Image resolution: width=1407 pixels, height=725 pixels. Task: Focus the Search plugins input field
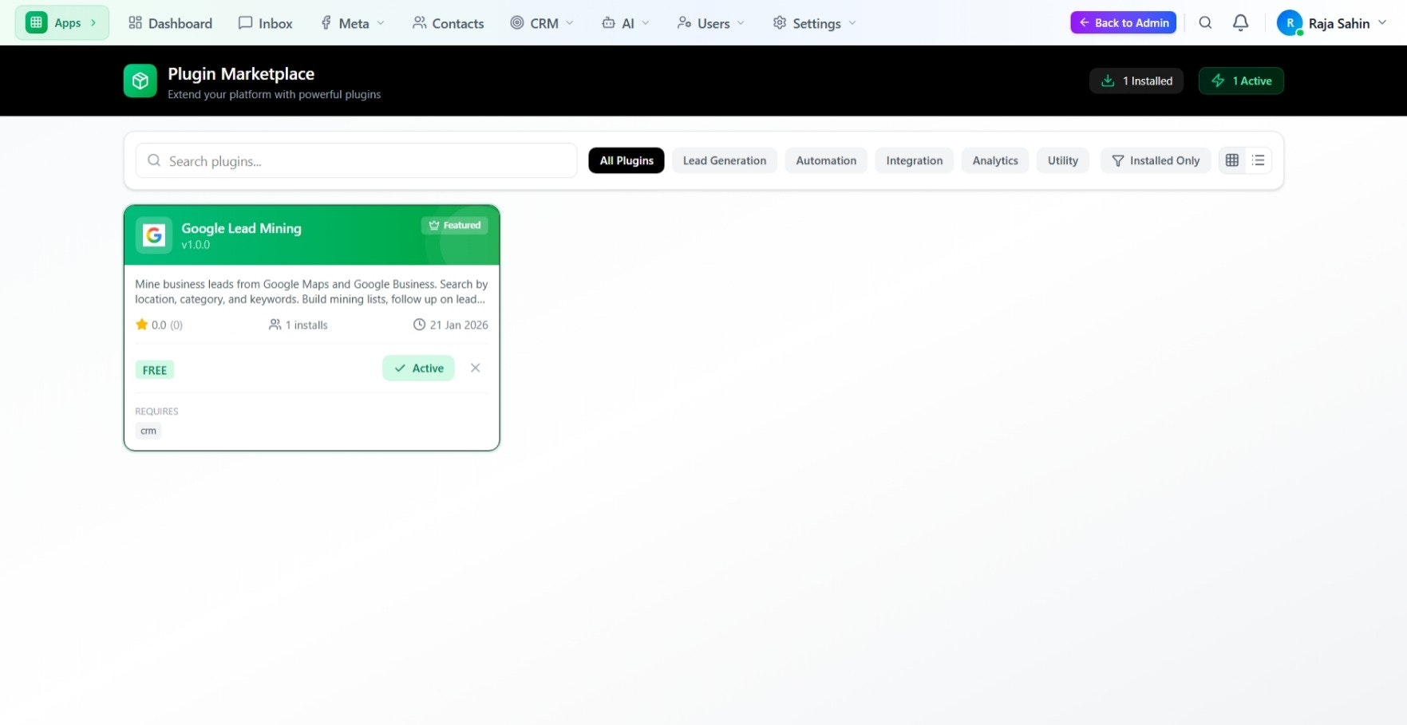(356, 160)
